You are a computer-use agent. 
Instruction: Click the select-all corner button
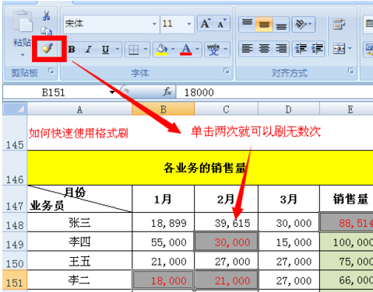(15, 109)
